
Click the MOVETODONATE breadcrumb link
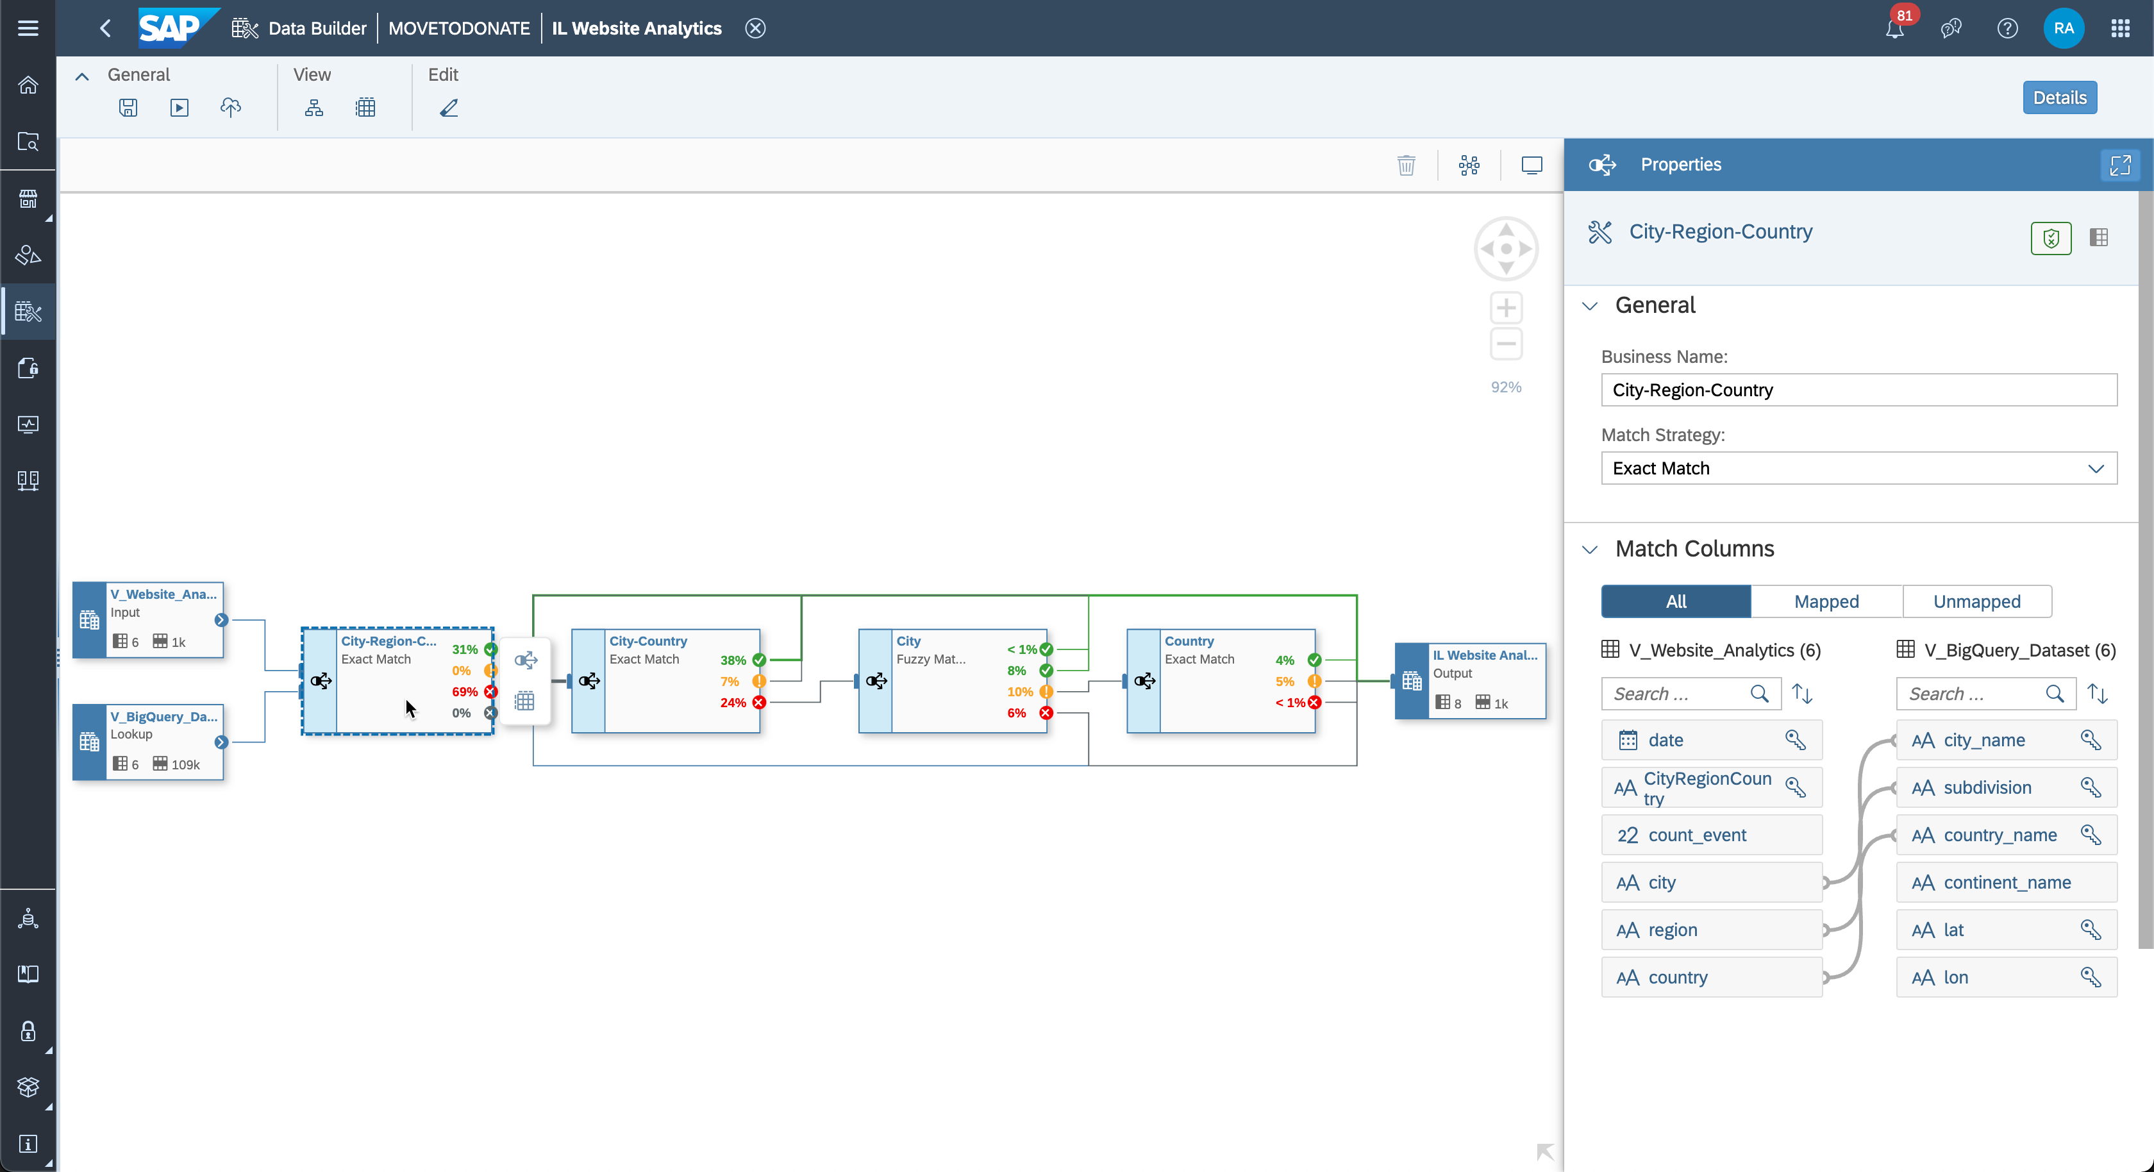pos(458,28)
